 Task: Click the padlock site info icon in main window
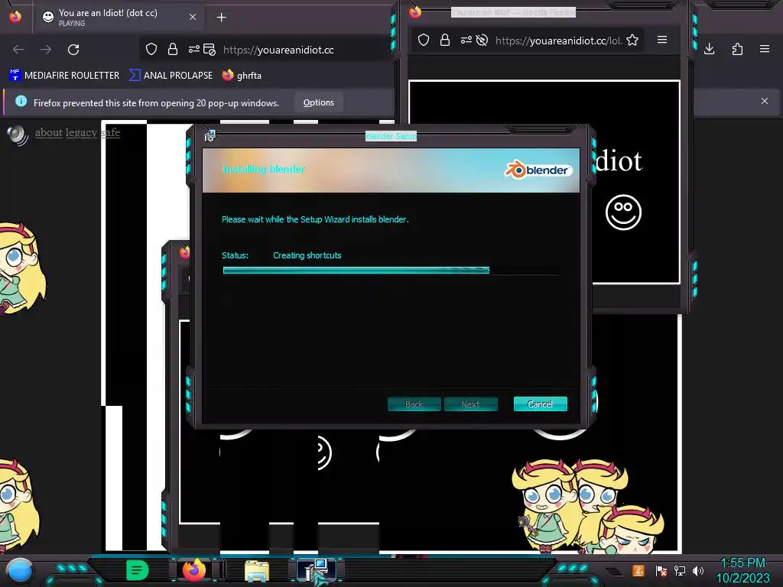pyautogui.click(x=173, y=49)
